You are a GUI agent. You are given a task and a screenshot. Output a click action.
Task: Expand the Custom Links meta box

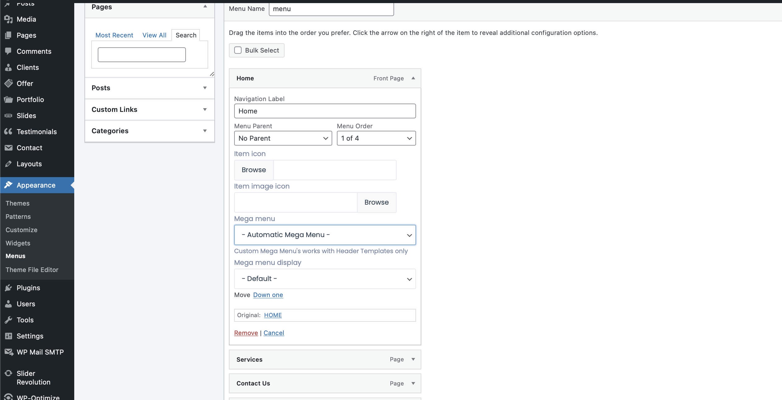[x=150, y=109]
